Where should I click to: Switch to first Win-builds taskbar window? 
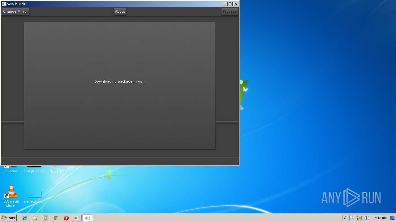77,218
